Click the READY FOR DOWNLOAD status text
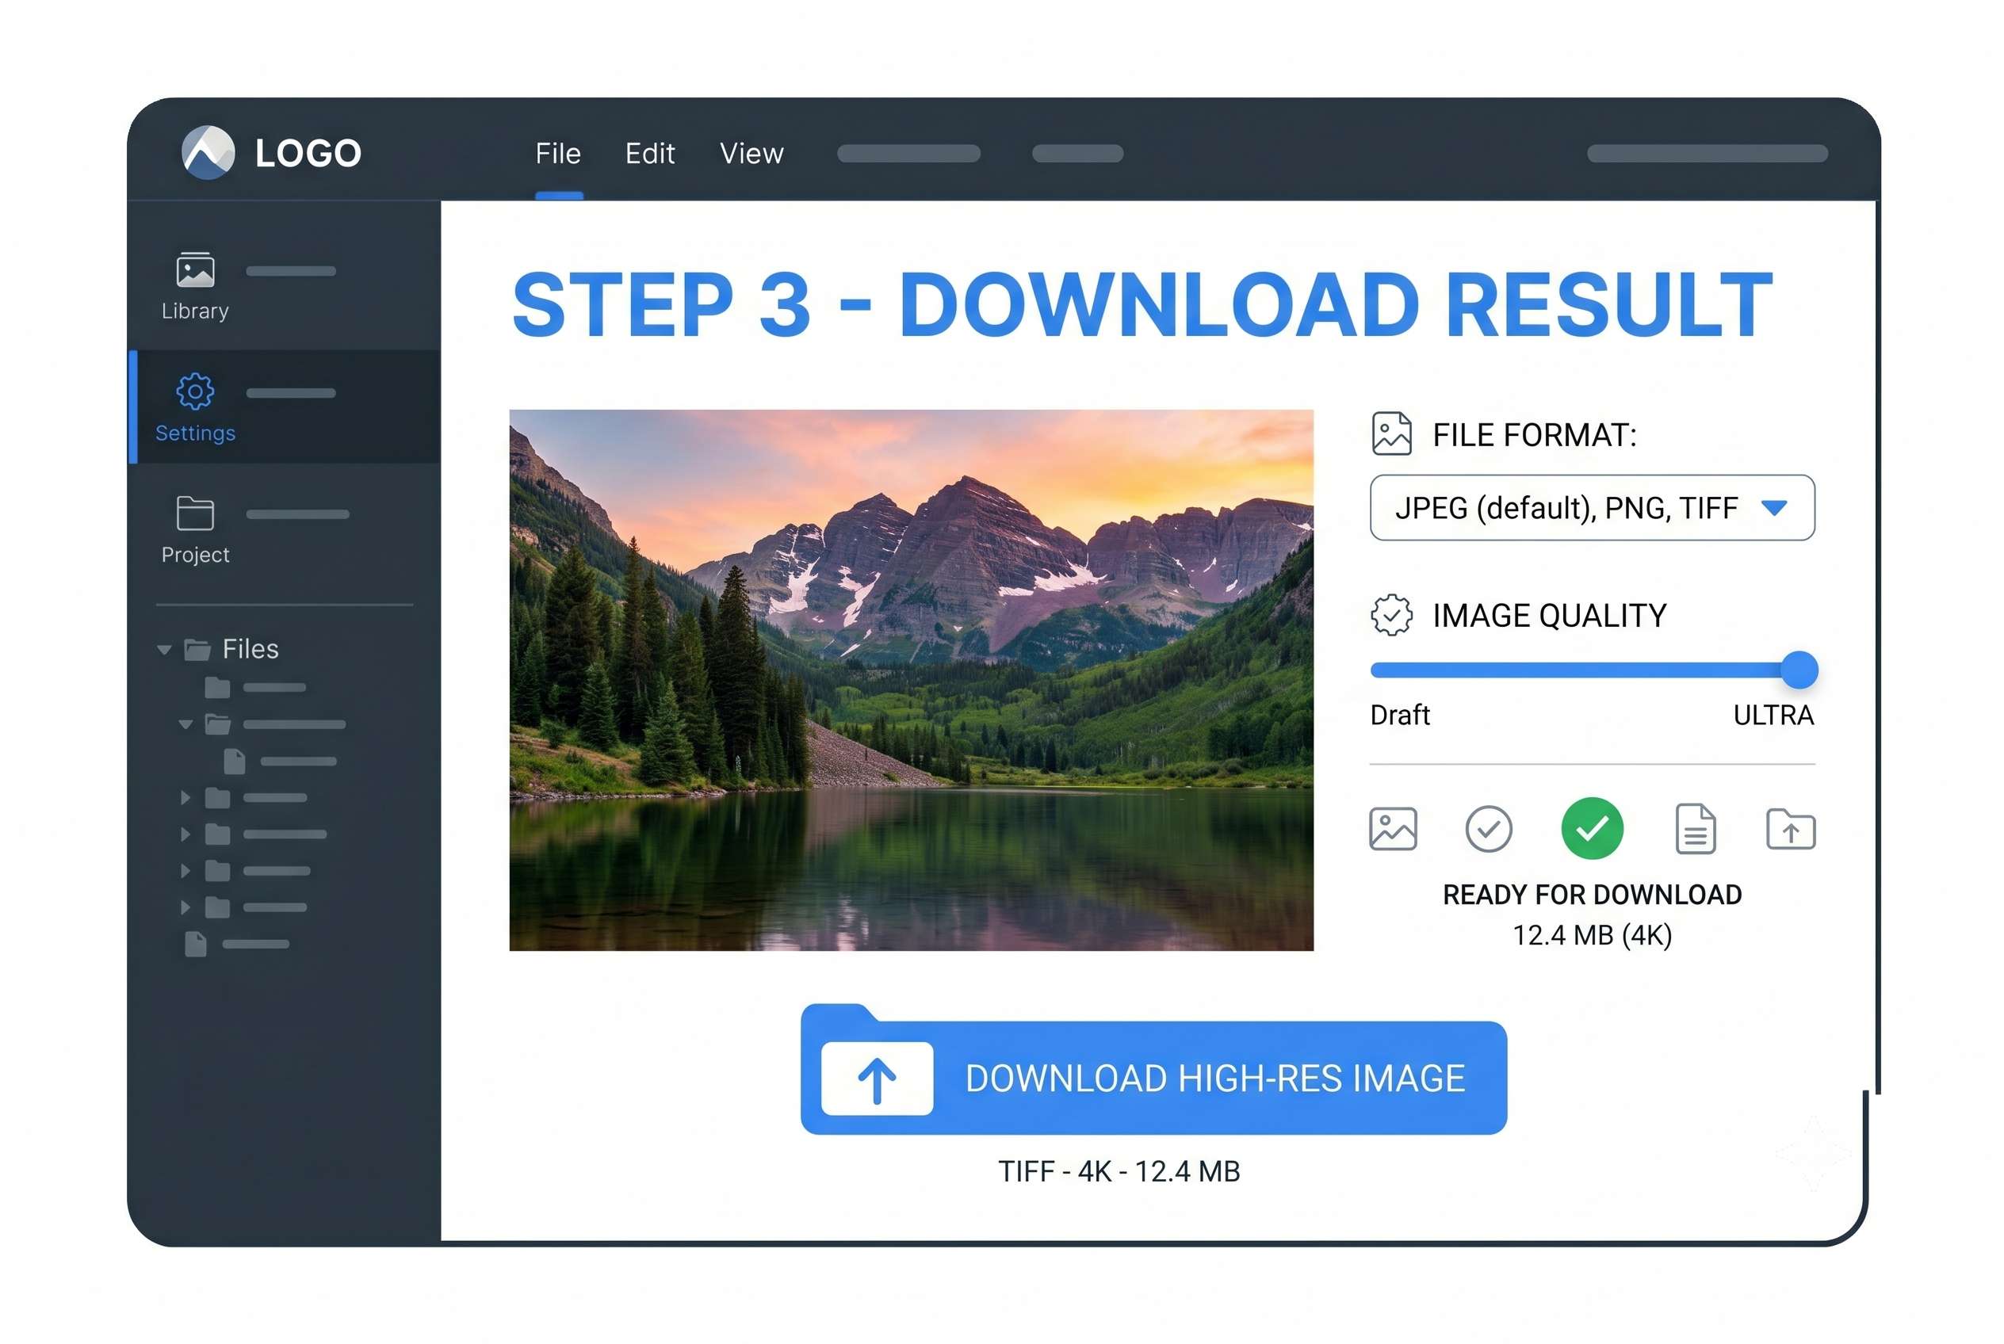Image resolution: width=2004 pixels, height=1344 pixels. pyautogui.click(x=1592, y=895)
